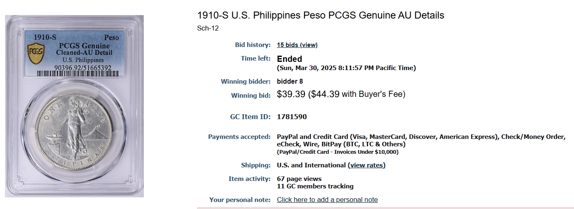The image size is (574, 209).
Task: Click here to add a personal note
Action: (327, 200)
